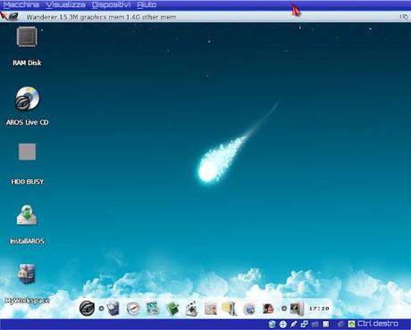Click the dock clock showing 17:20
This screenshot has width=411, height=330.
coord(319,309)
